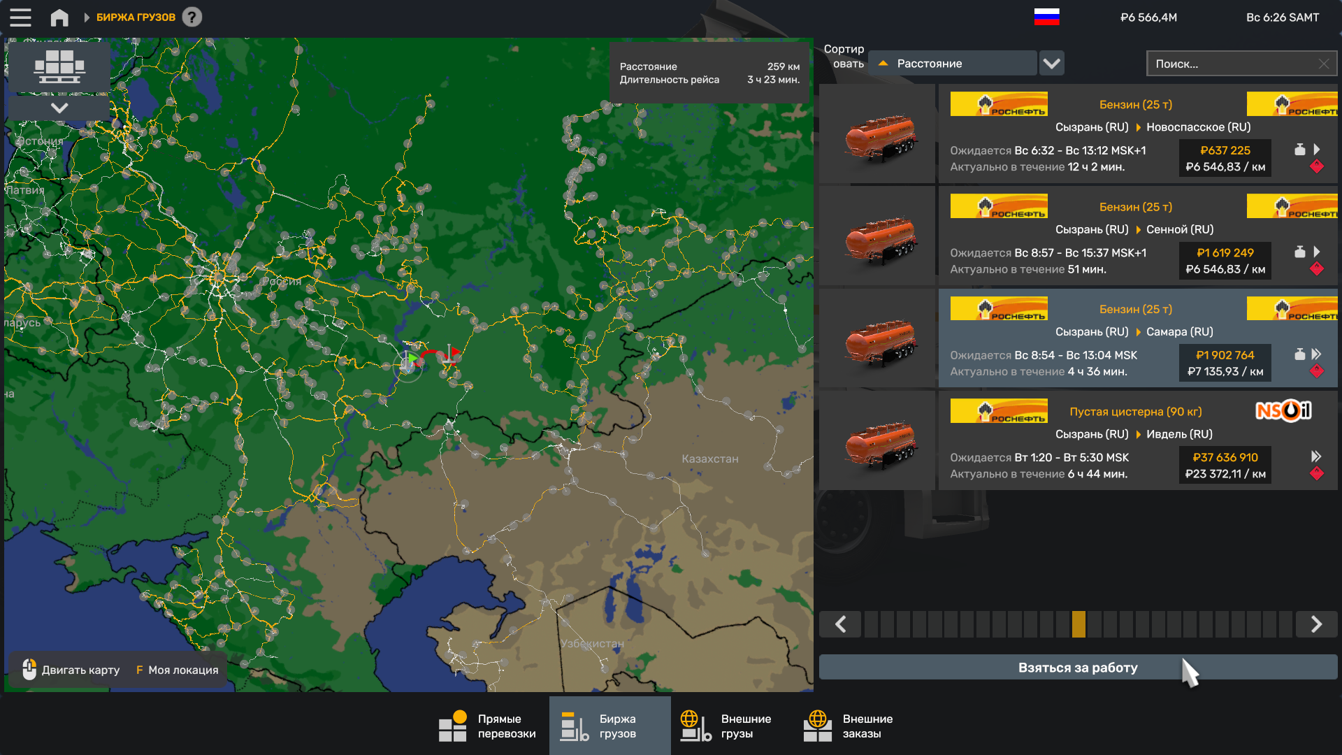
Task: Click red hazard diamond on Новоспасское job
Action: point(1317,166)
